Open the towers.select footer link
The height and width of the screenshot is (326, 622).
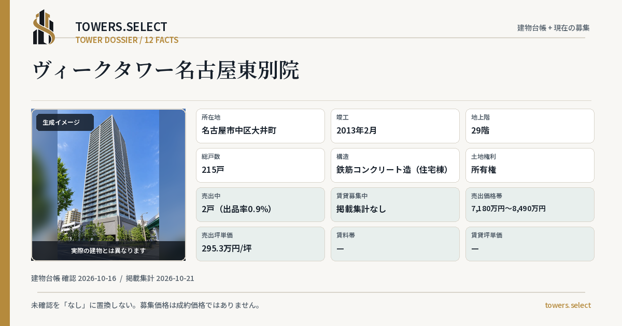(568, 305)
